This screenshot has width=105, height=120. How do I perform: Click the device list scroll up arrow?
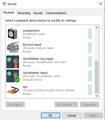coord(97,28)
